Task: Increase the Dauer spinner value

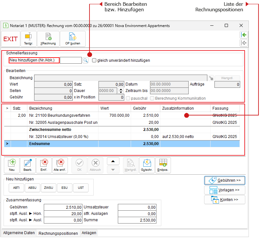Action: coord(121,89)
